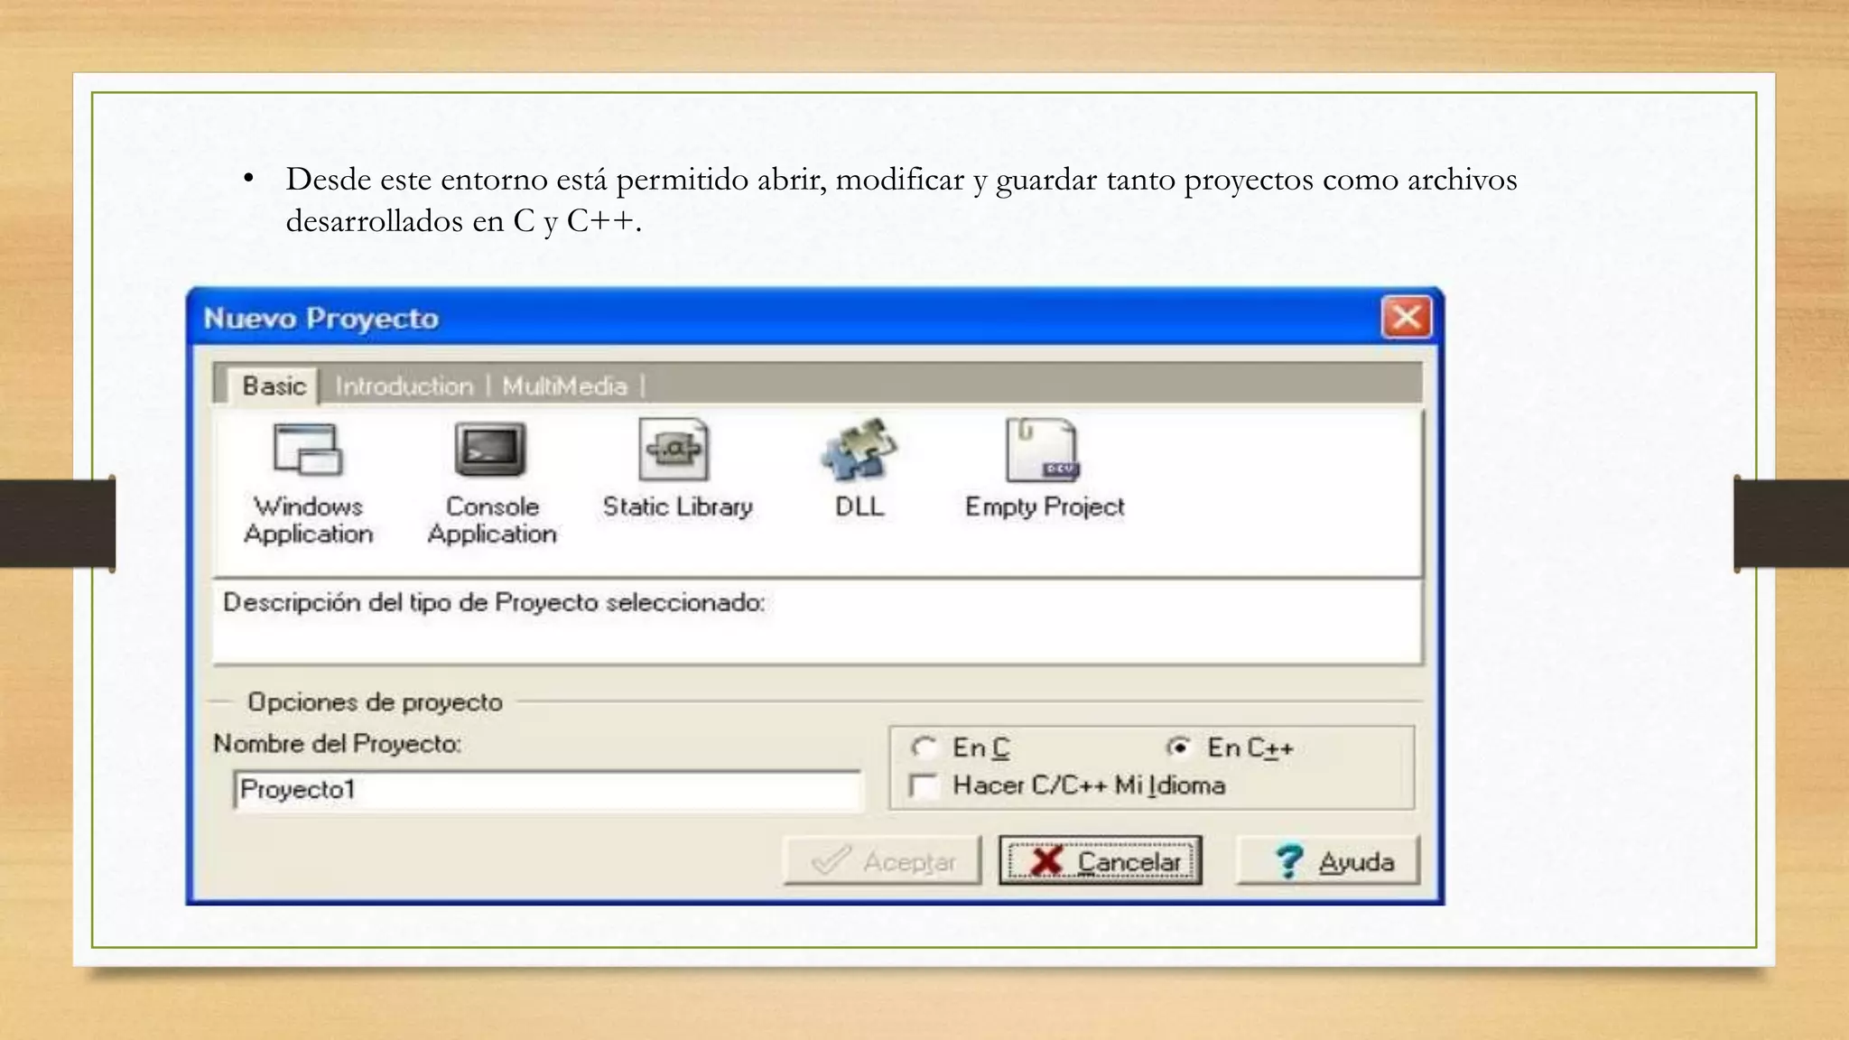Open the MultiMedia tab
Viewport: 1849px width, 1040px height.
click(x=565, y=386)
